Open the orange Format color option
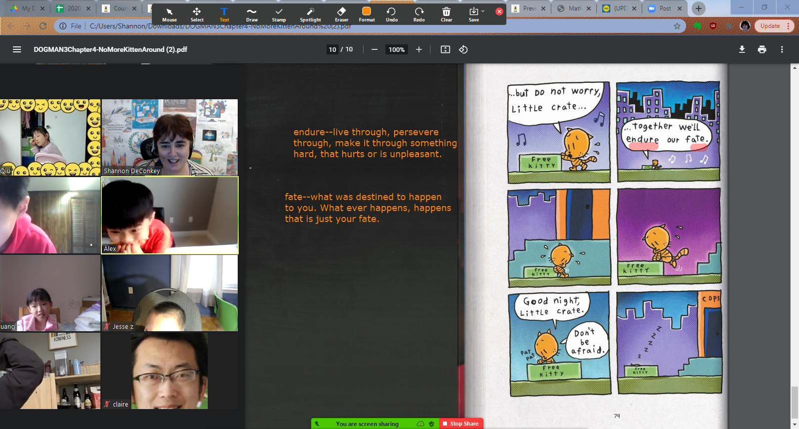 367,14
